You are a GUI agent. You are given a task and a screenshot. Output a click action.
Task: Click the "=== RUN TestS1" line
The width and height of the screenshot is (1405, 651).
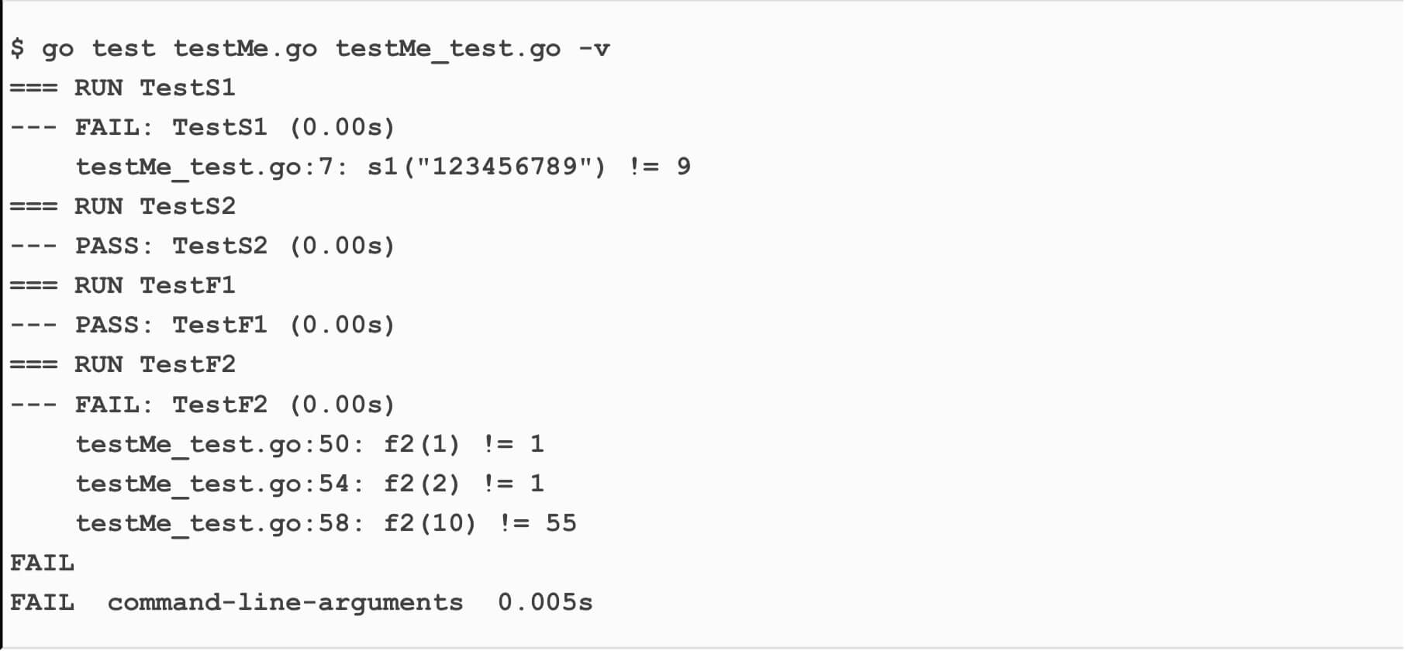click(x=123, y=88)
